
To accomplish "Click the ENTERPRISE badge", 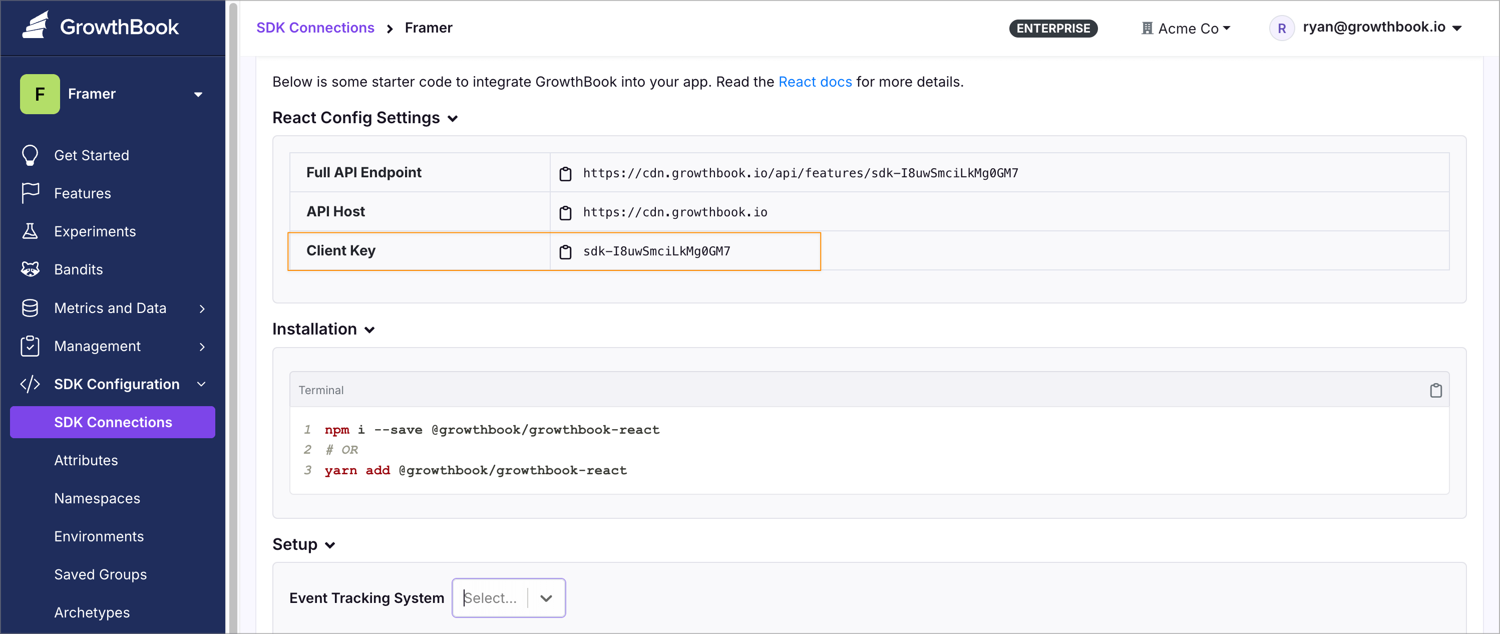I will (1053, 28).
